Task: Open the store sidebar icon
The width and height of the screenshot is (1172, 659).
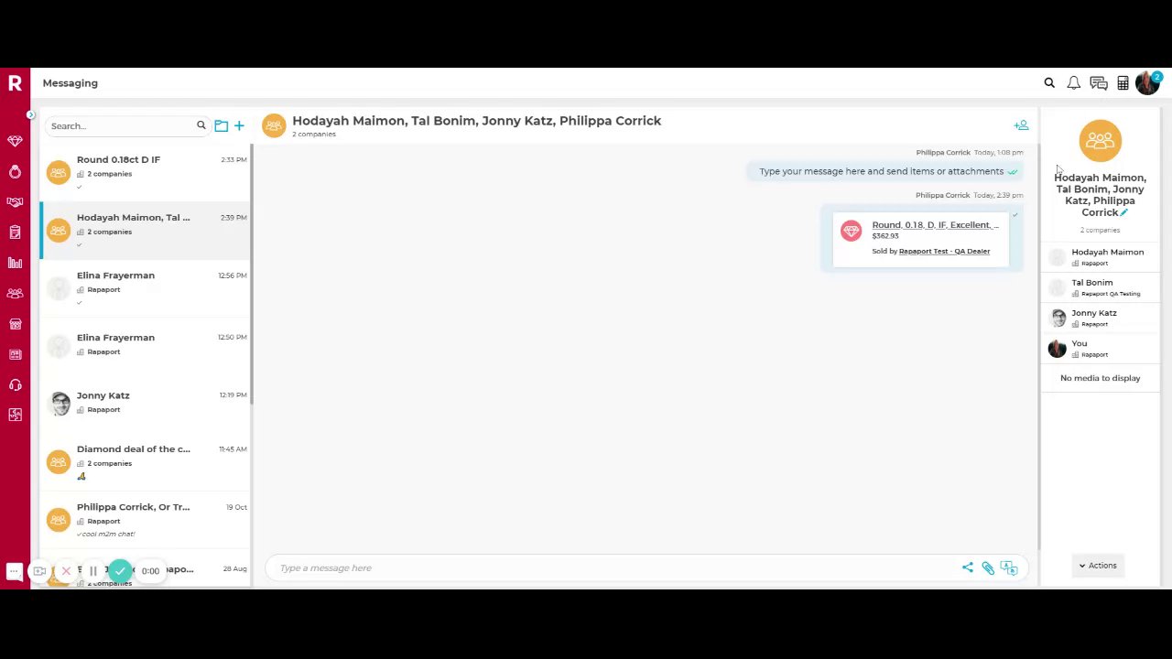Action: click(x=15, y=324)
